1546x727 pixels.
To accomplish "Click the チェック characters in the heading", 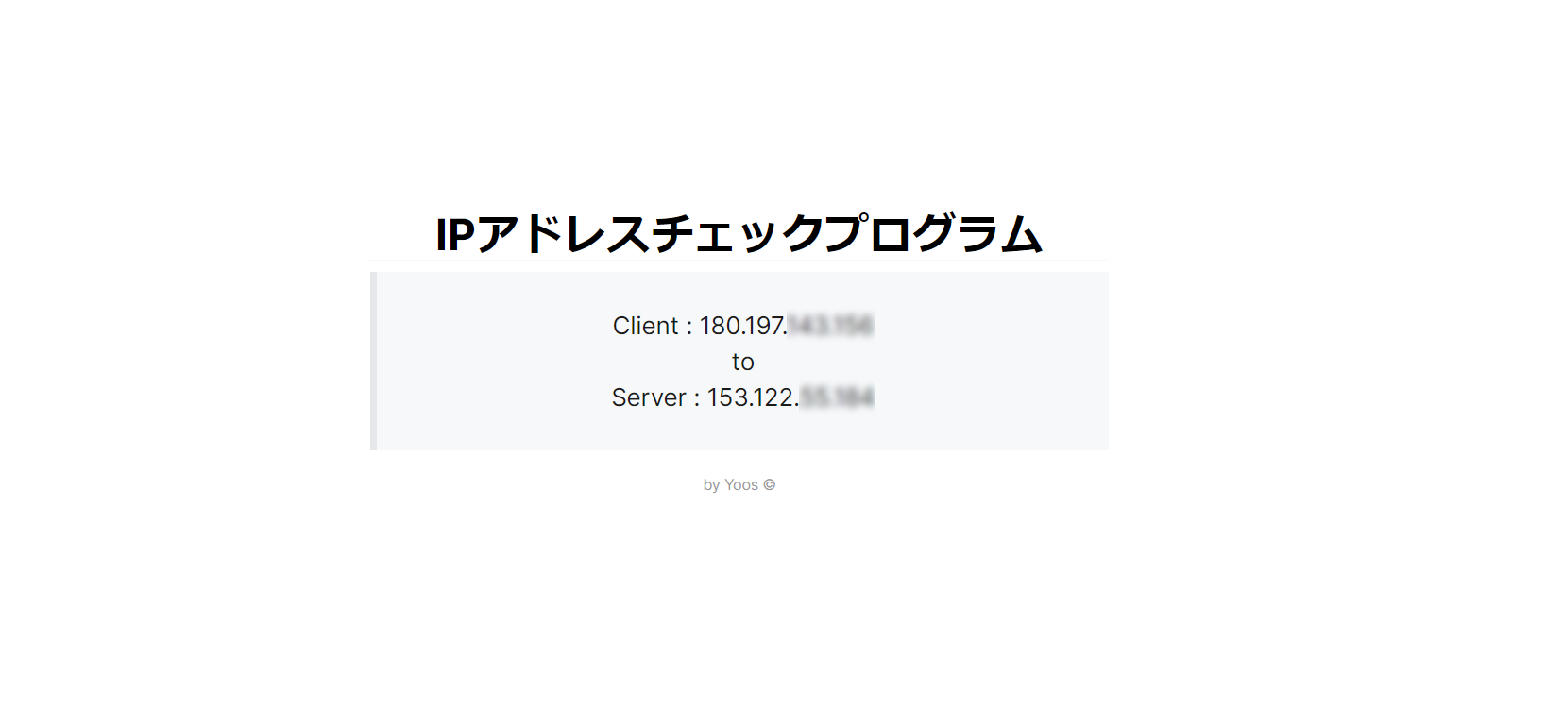I will point(737,234).
